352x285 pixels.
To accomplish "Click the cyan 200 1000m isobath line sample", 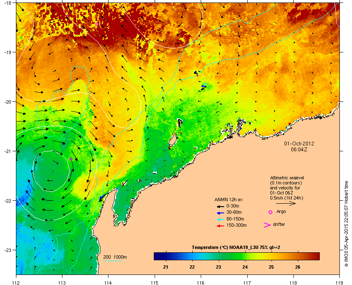I will click(x=112, y=261).
